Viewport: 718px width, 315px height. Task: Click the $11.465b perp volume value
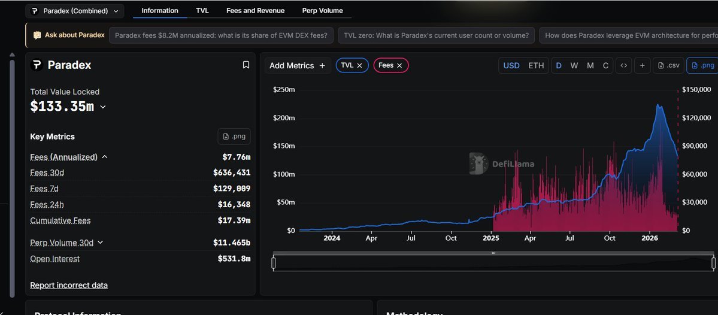click(x=232, y=243)
